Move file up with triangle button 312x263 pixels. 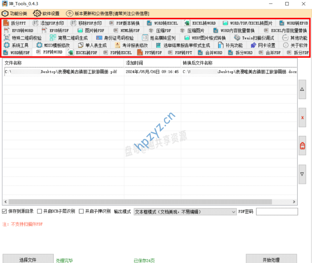pyautogui.click(x=302, y=89)
